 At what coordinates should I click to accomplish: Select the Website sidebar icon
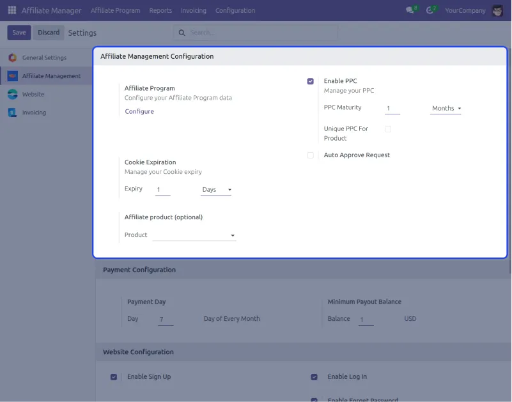(13, 93)
